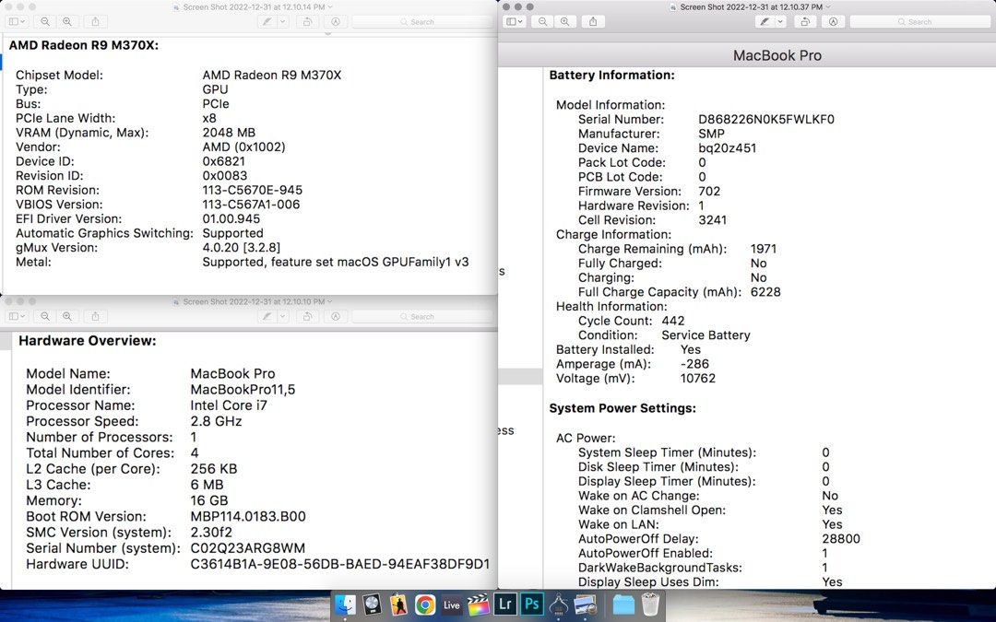Viewport: 996px width, 622px height.
Task: Click the Processor Speed value 2.8 GHz
Action: coord(216,421)
